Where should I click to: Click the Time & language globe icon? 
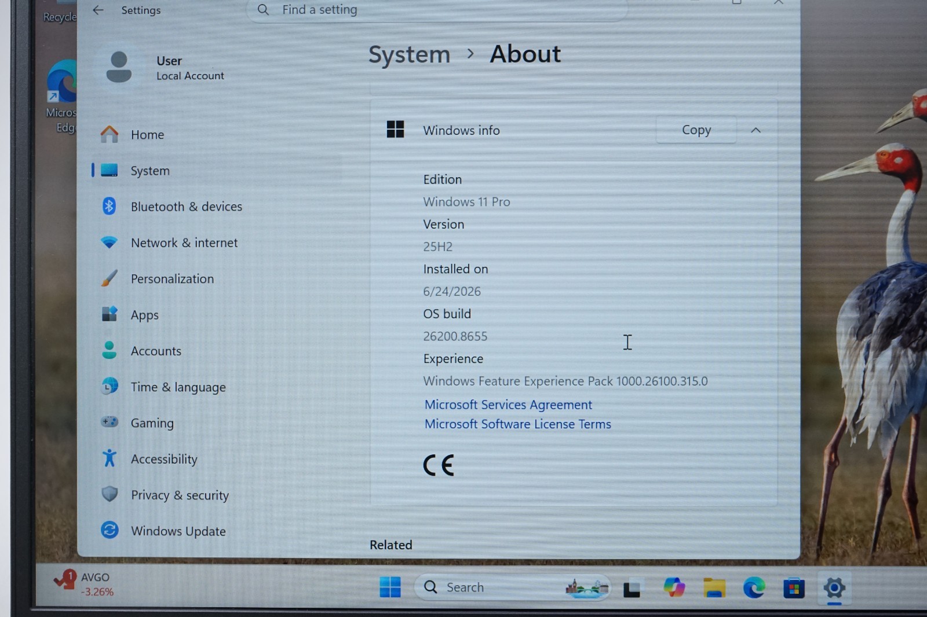tap(109, 386)
